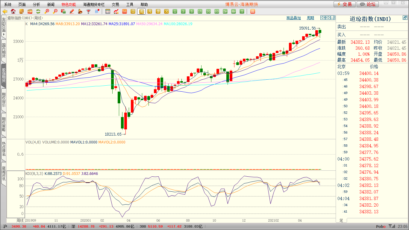
Task: Go to previous instrument with left arrow
Action: click(323, 18)
